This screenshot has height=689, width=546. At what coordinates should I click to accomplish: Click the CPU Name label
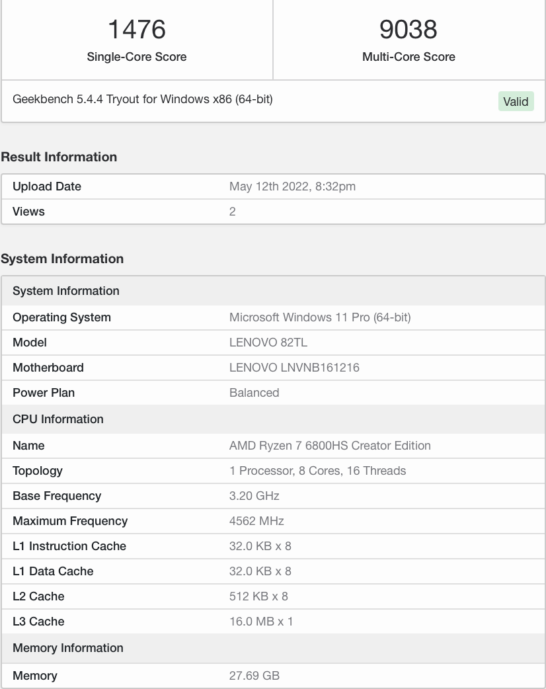point(28,446)
